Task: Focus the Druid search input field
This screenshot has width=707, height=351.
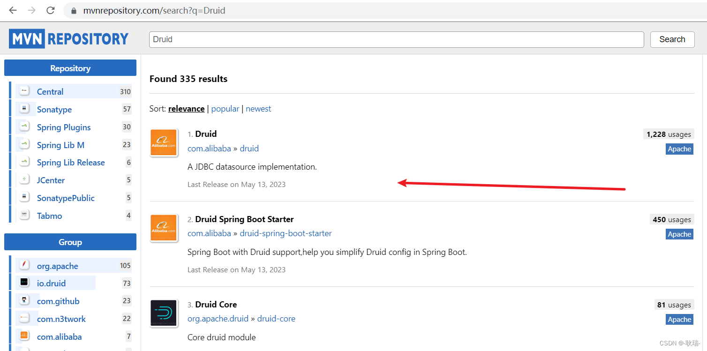Action: pyautogui.click(x=397, y=39)
